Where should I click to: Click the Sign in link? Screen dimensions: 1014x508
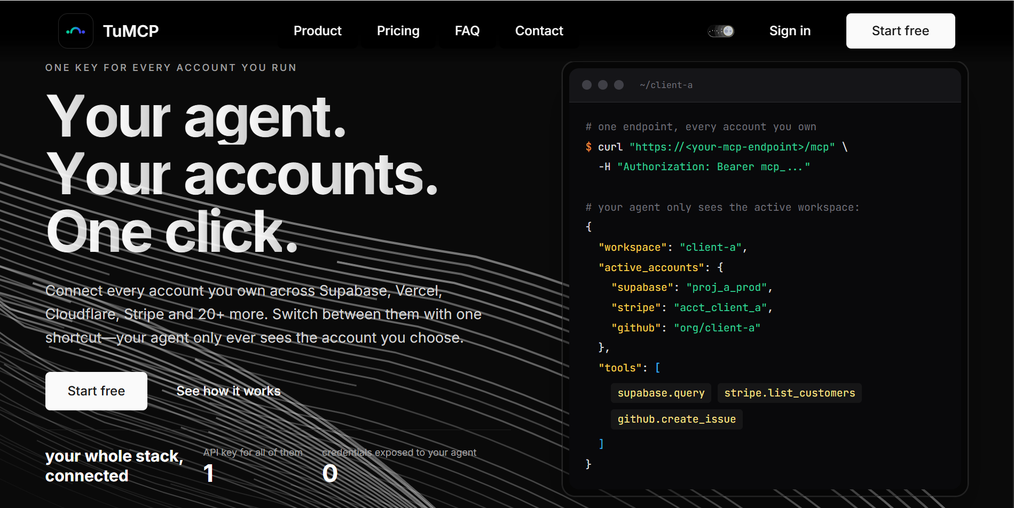pos(790,31)
